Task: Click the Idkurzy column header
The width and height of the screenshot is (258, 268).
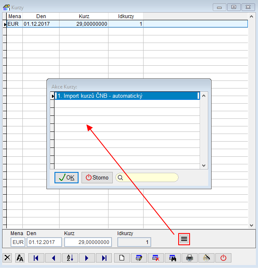Action: point(126,16)
